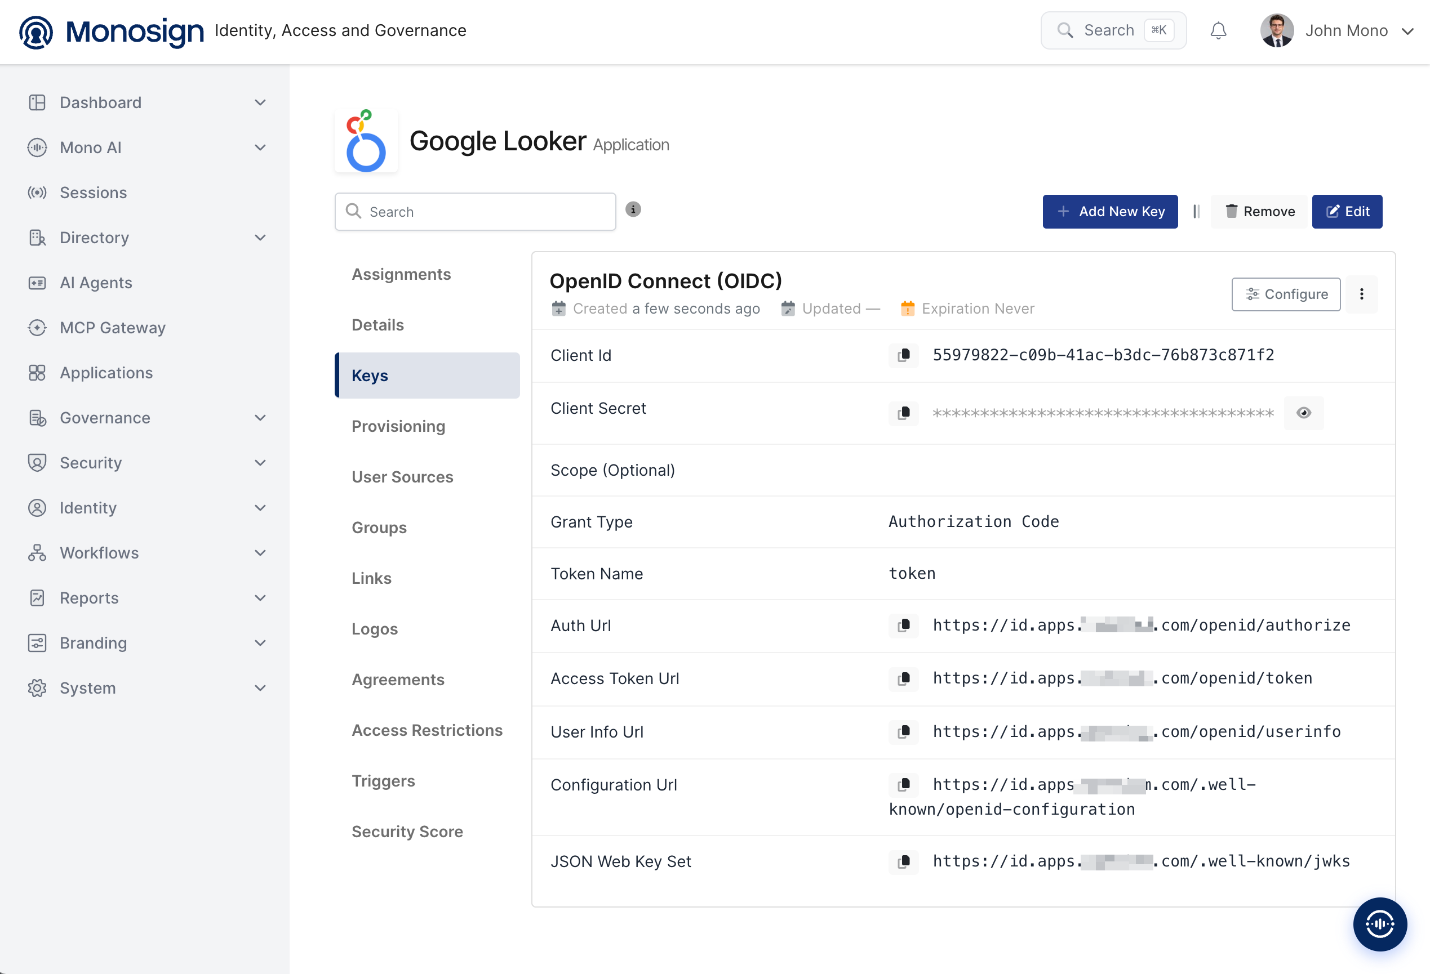The image size is (1430, 974).
Task: Copy the JSON Web Key Set url
Action: 903,861
